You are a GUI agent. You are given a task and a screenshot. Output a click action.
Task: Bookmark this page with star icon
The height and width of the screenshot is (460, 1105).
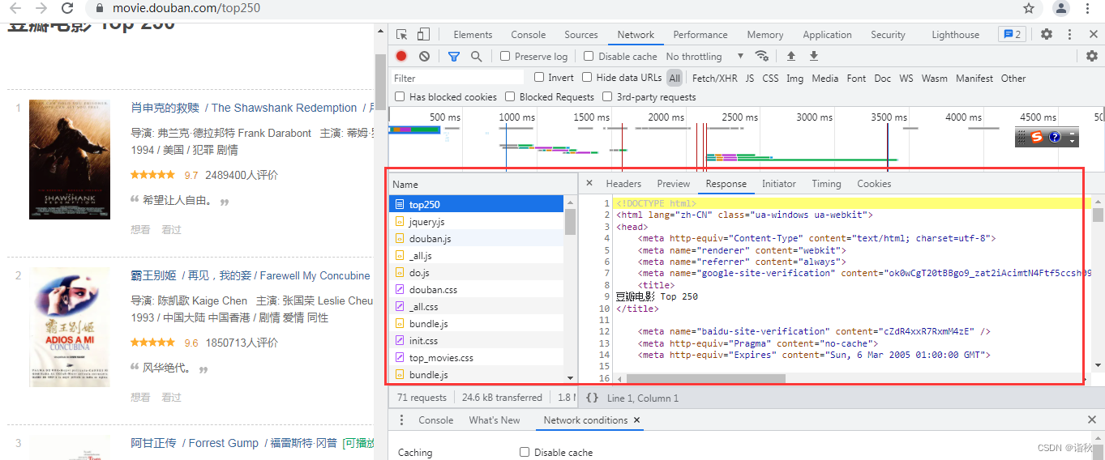pos(1029,8)
